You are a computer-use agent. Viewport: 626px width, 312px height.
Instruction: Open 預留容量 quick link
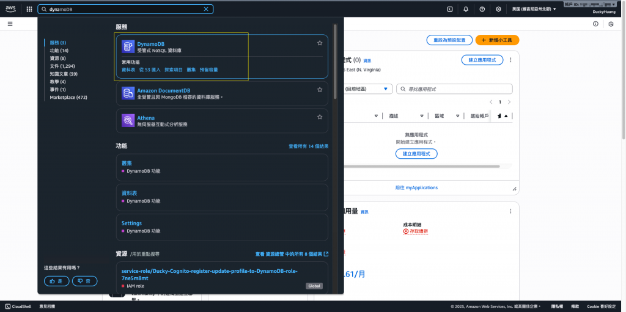[x=209, y=70]
